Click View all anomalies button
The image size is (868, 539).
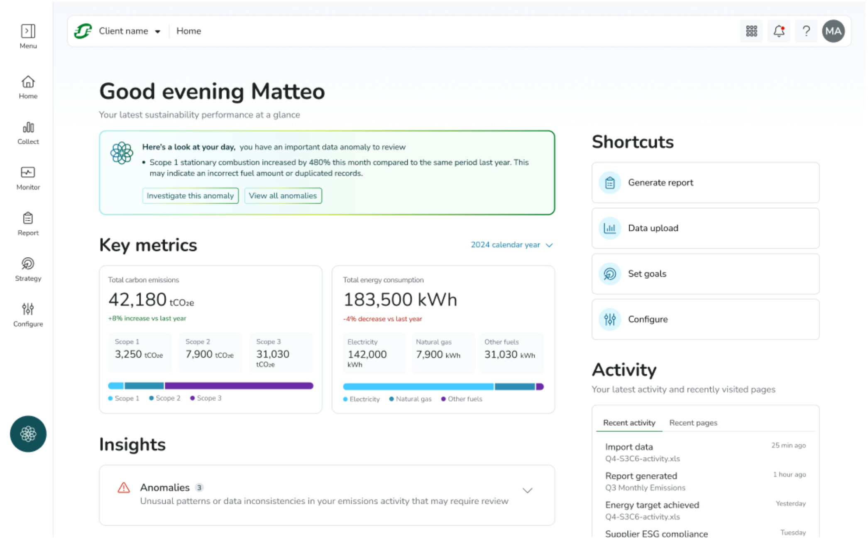(283, 195)
